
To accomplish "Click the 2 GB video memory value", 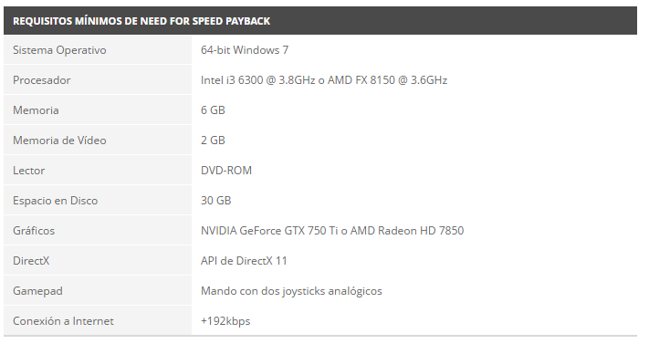I will coord(213,141).
